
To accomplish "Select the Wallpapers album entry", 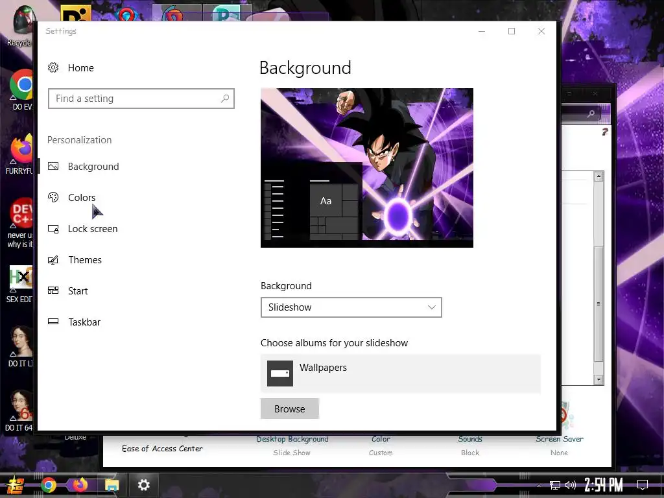I will (x=401, y=373).
